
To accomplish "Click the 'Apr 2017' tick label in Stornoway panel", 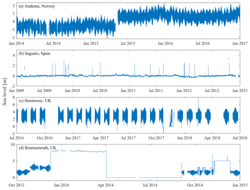I will [x=100, y=138].
